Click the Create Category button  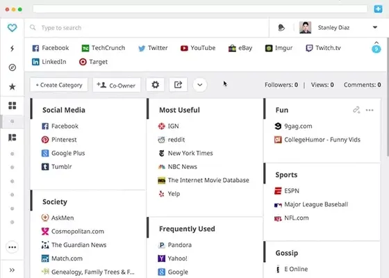click(x=59, y=85)
